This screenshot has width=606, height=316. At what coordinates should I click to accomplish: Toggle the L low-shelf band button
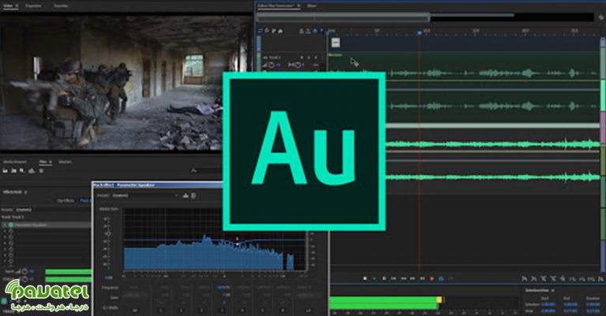point(161,310)
